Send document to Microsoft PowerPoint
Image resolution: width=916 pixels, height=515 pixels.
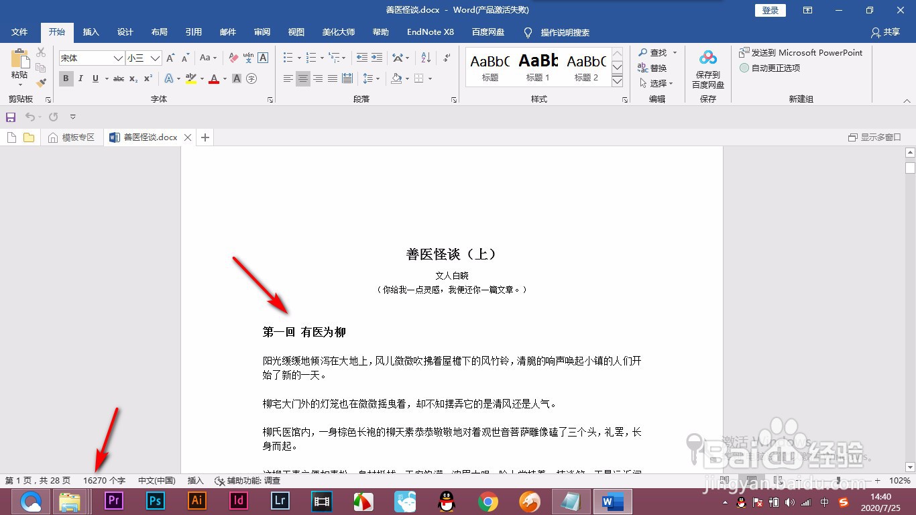pyautogui.click(x=802, y=52)
